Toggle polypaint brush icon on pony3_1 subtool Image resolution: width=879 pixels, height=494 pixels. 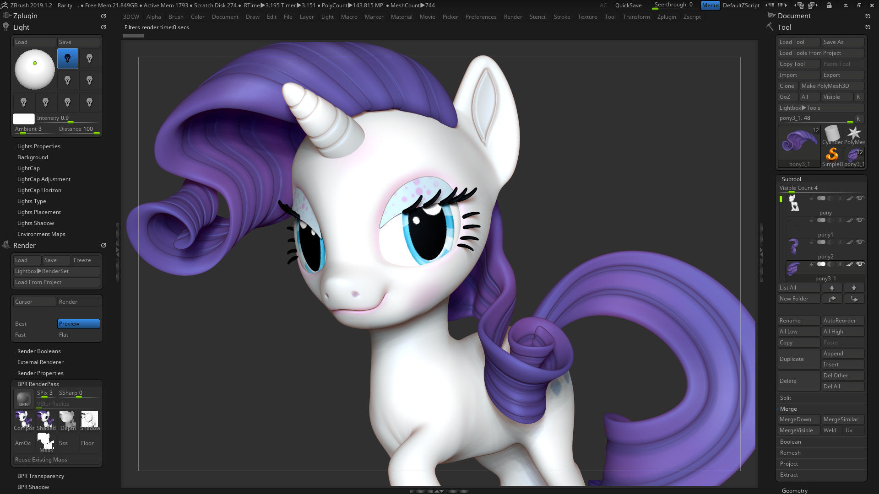[850, 264]
